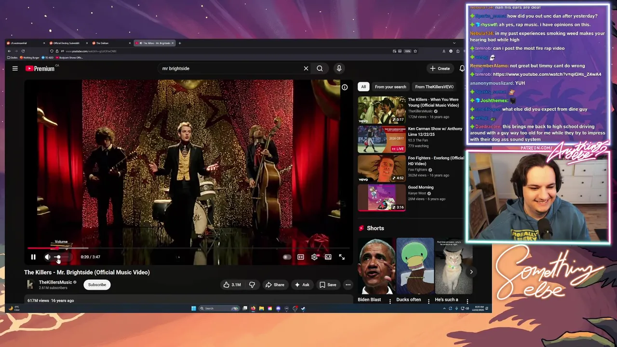Open Good Morning Kanye West video title
Image resolution: width=617 pixels, height=347 pixels.
point(421,187)
